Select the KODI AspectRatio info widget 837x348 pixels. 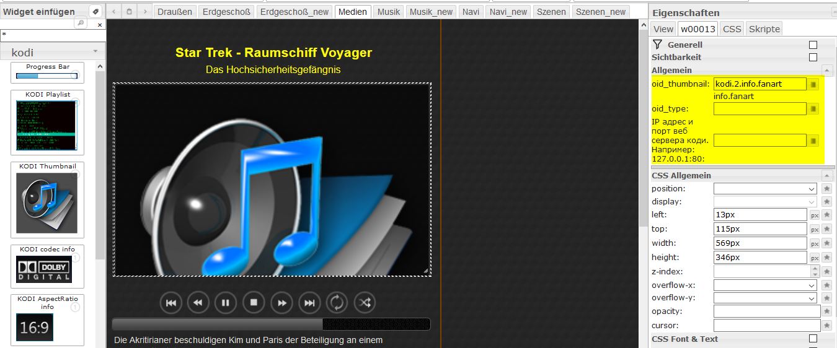click(48, 320)
